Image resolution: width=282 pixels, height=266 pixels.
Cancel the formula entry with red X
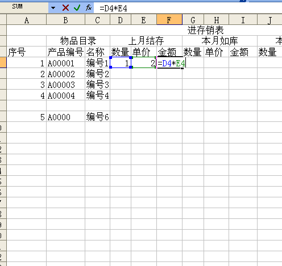[65, 8]
